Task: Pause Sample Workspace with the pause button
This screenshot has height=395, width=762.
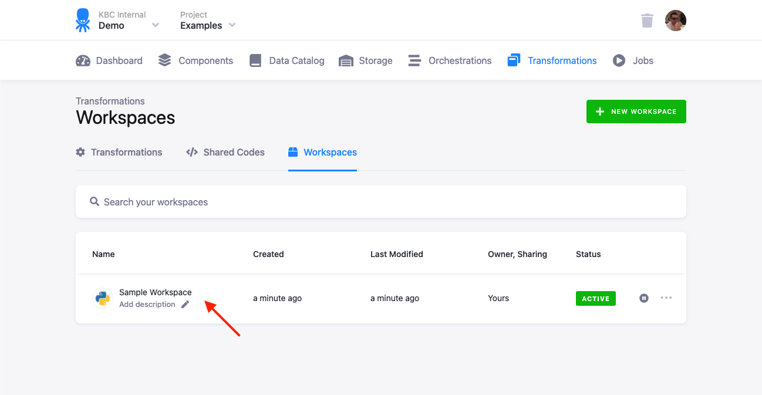Action: click(x=644, y=298)
